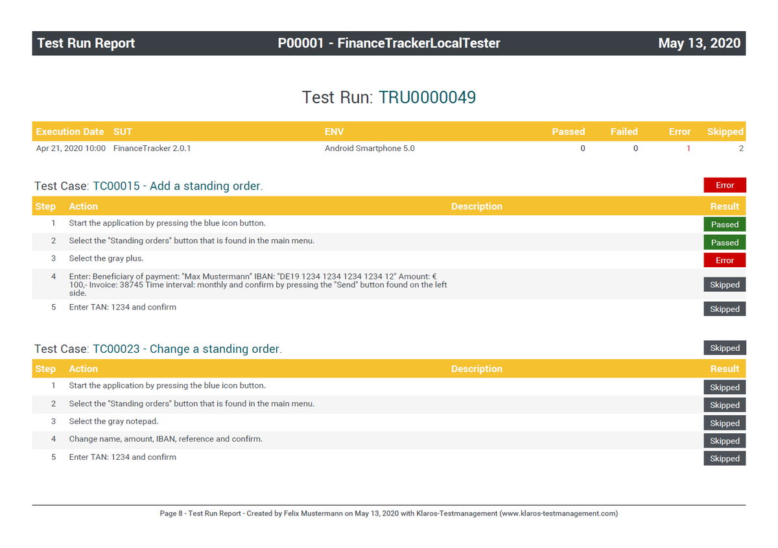Click Passed result for 'Start the application' in TC00015
This screenshot has width=778, height=548.
tap(725, 224)
